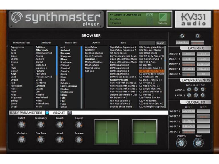Toggle the active Bus 2 Insert 2 effect

point(203,116)
